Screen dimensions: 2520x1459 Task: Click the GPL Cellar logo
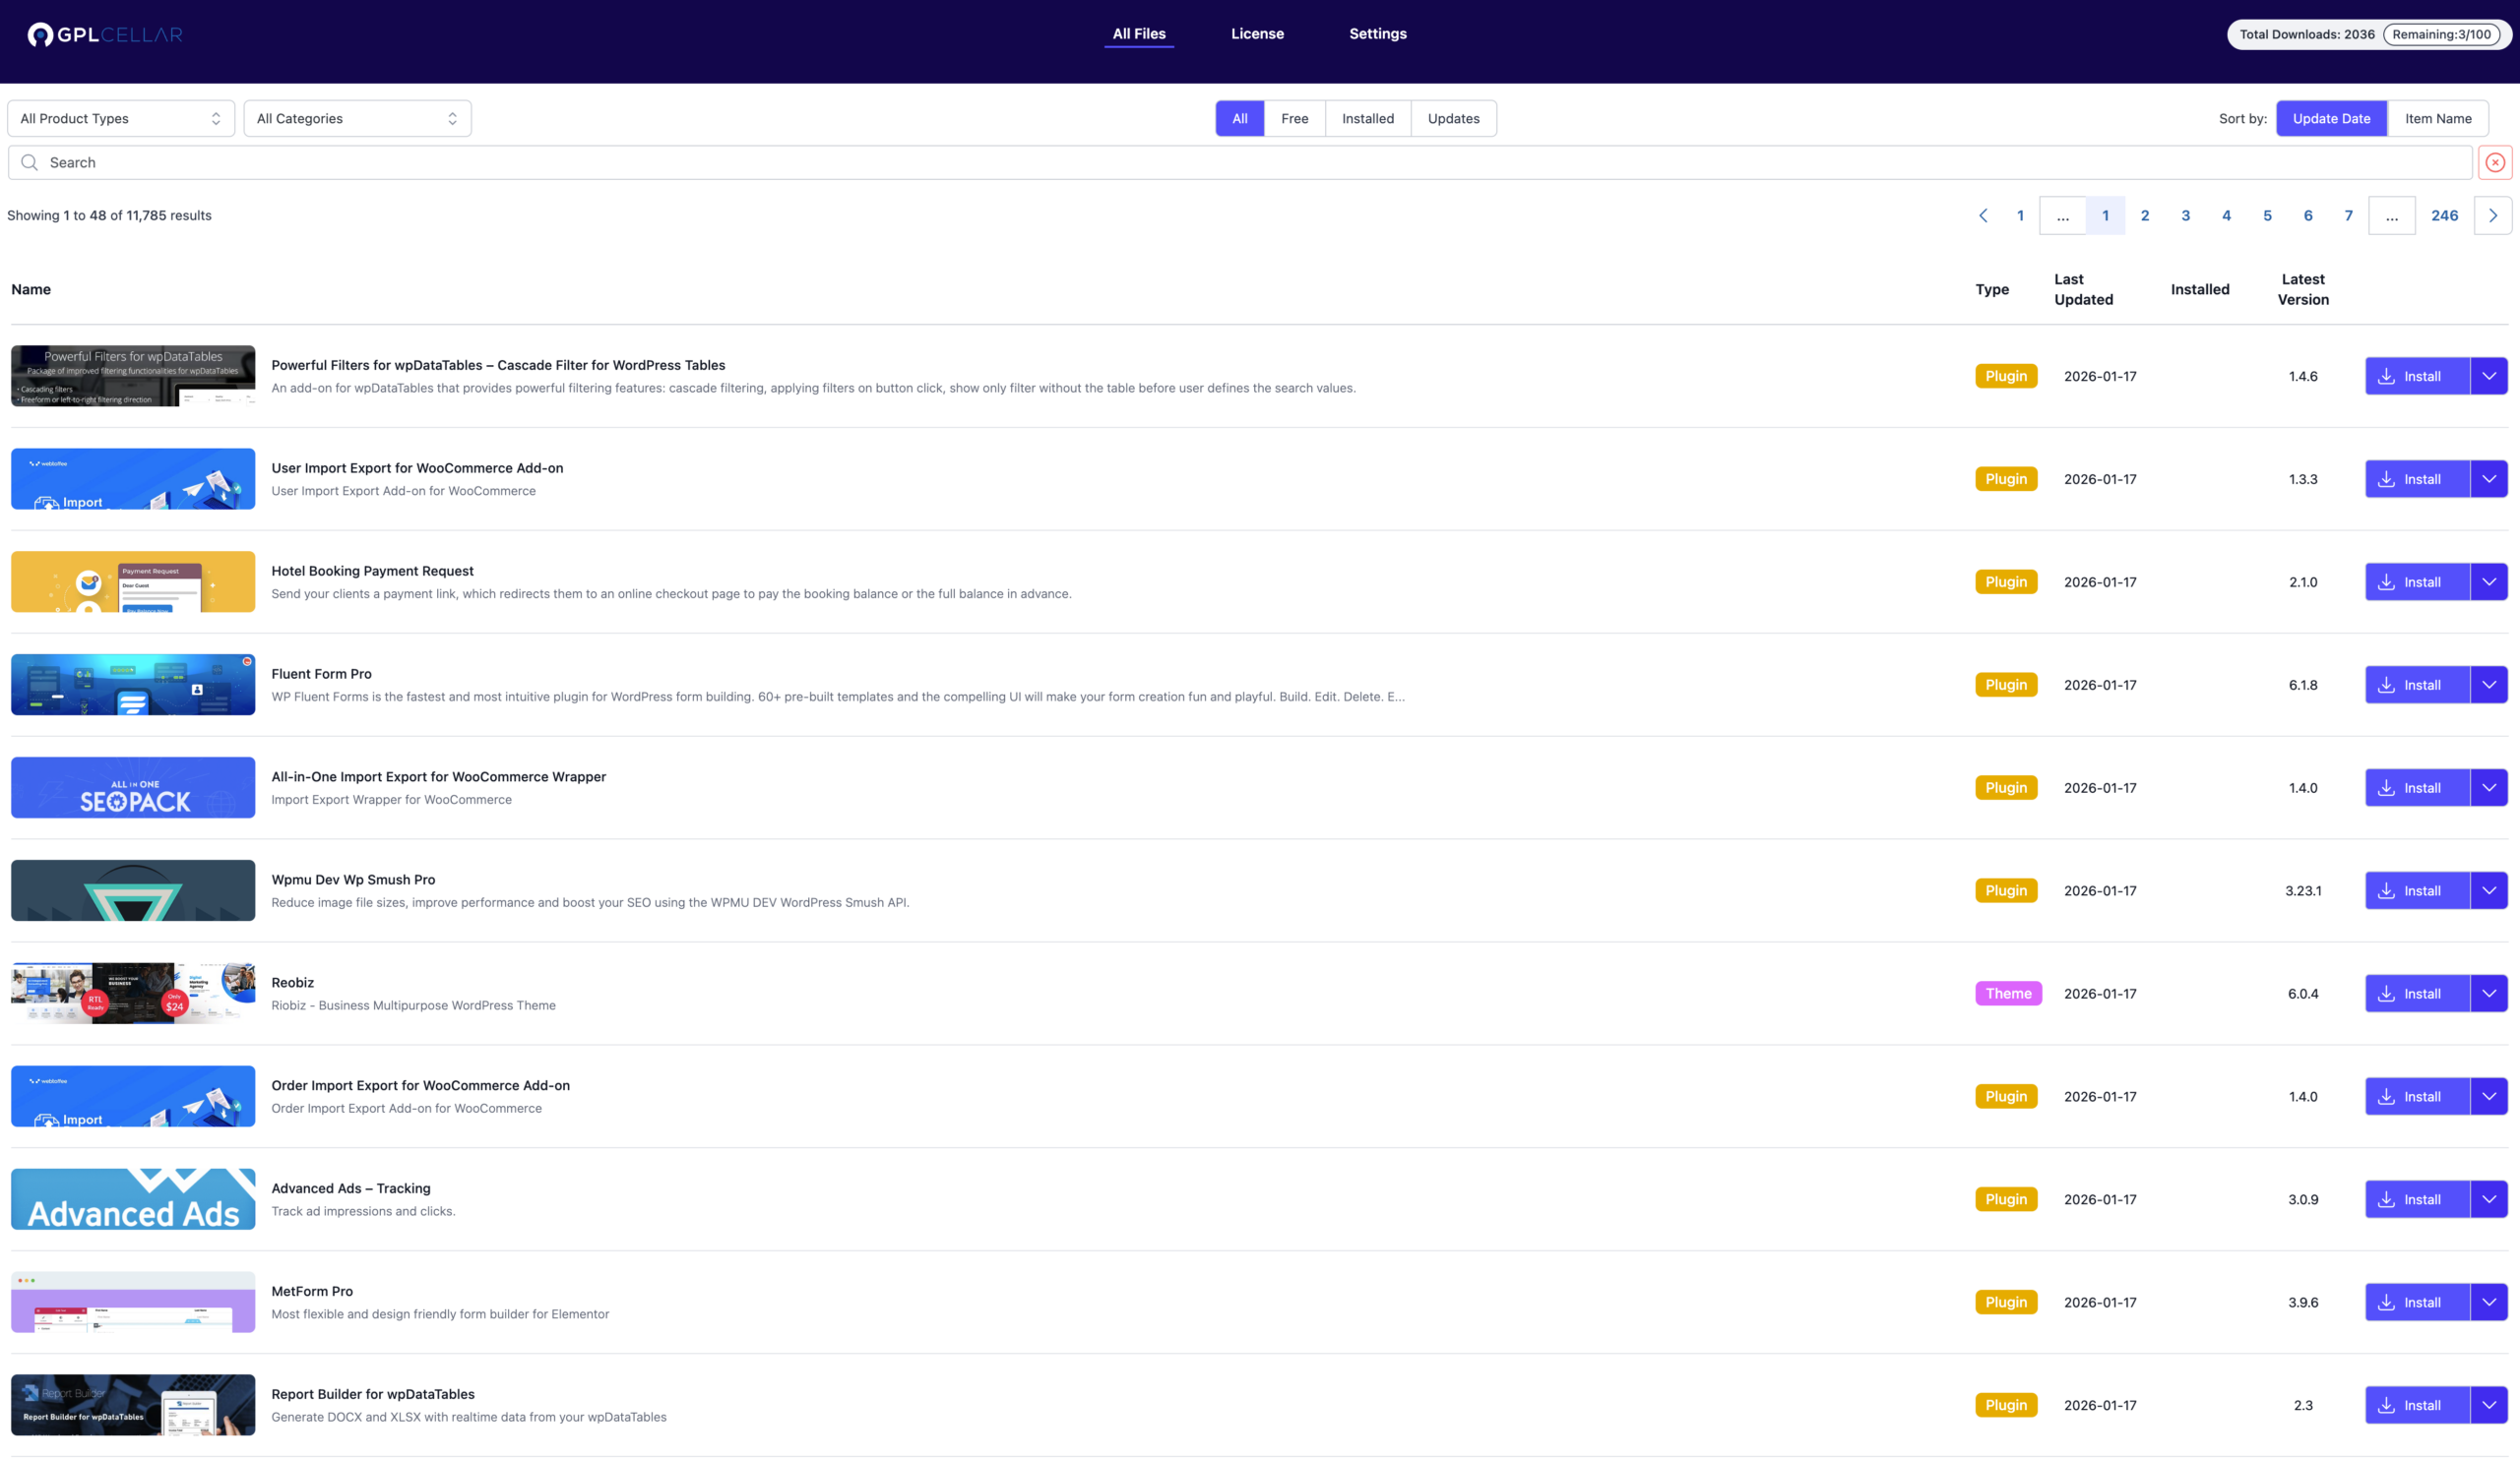(x=105, y=35)
